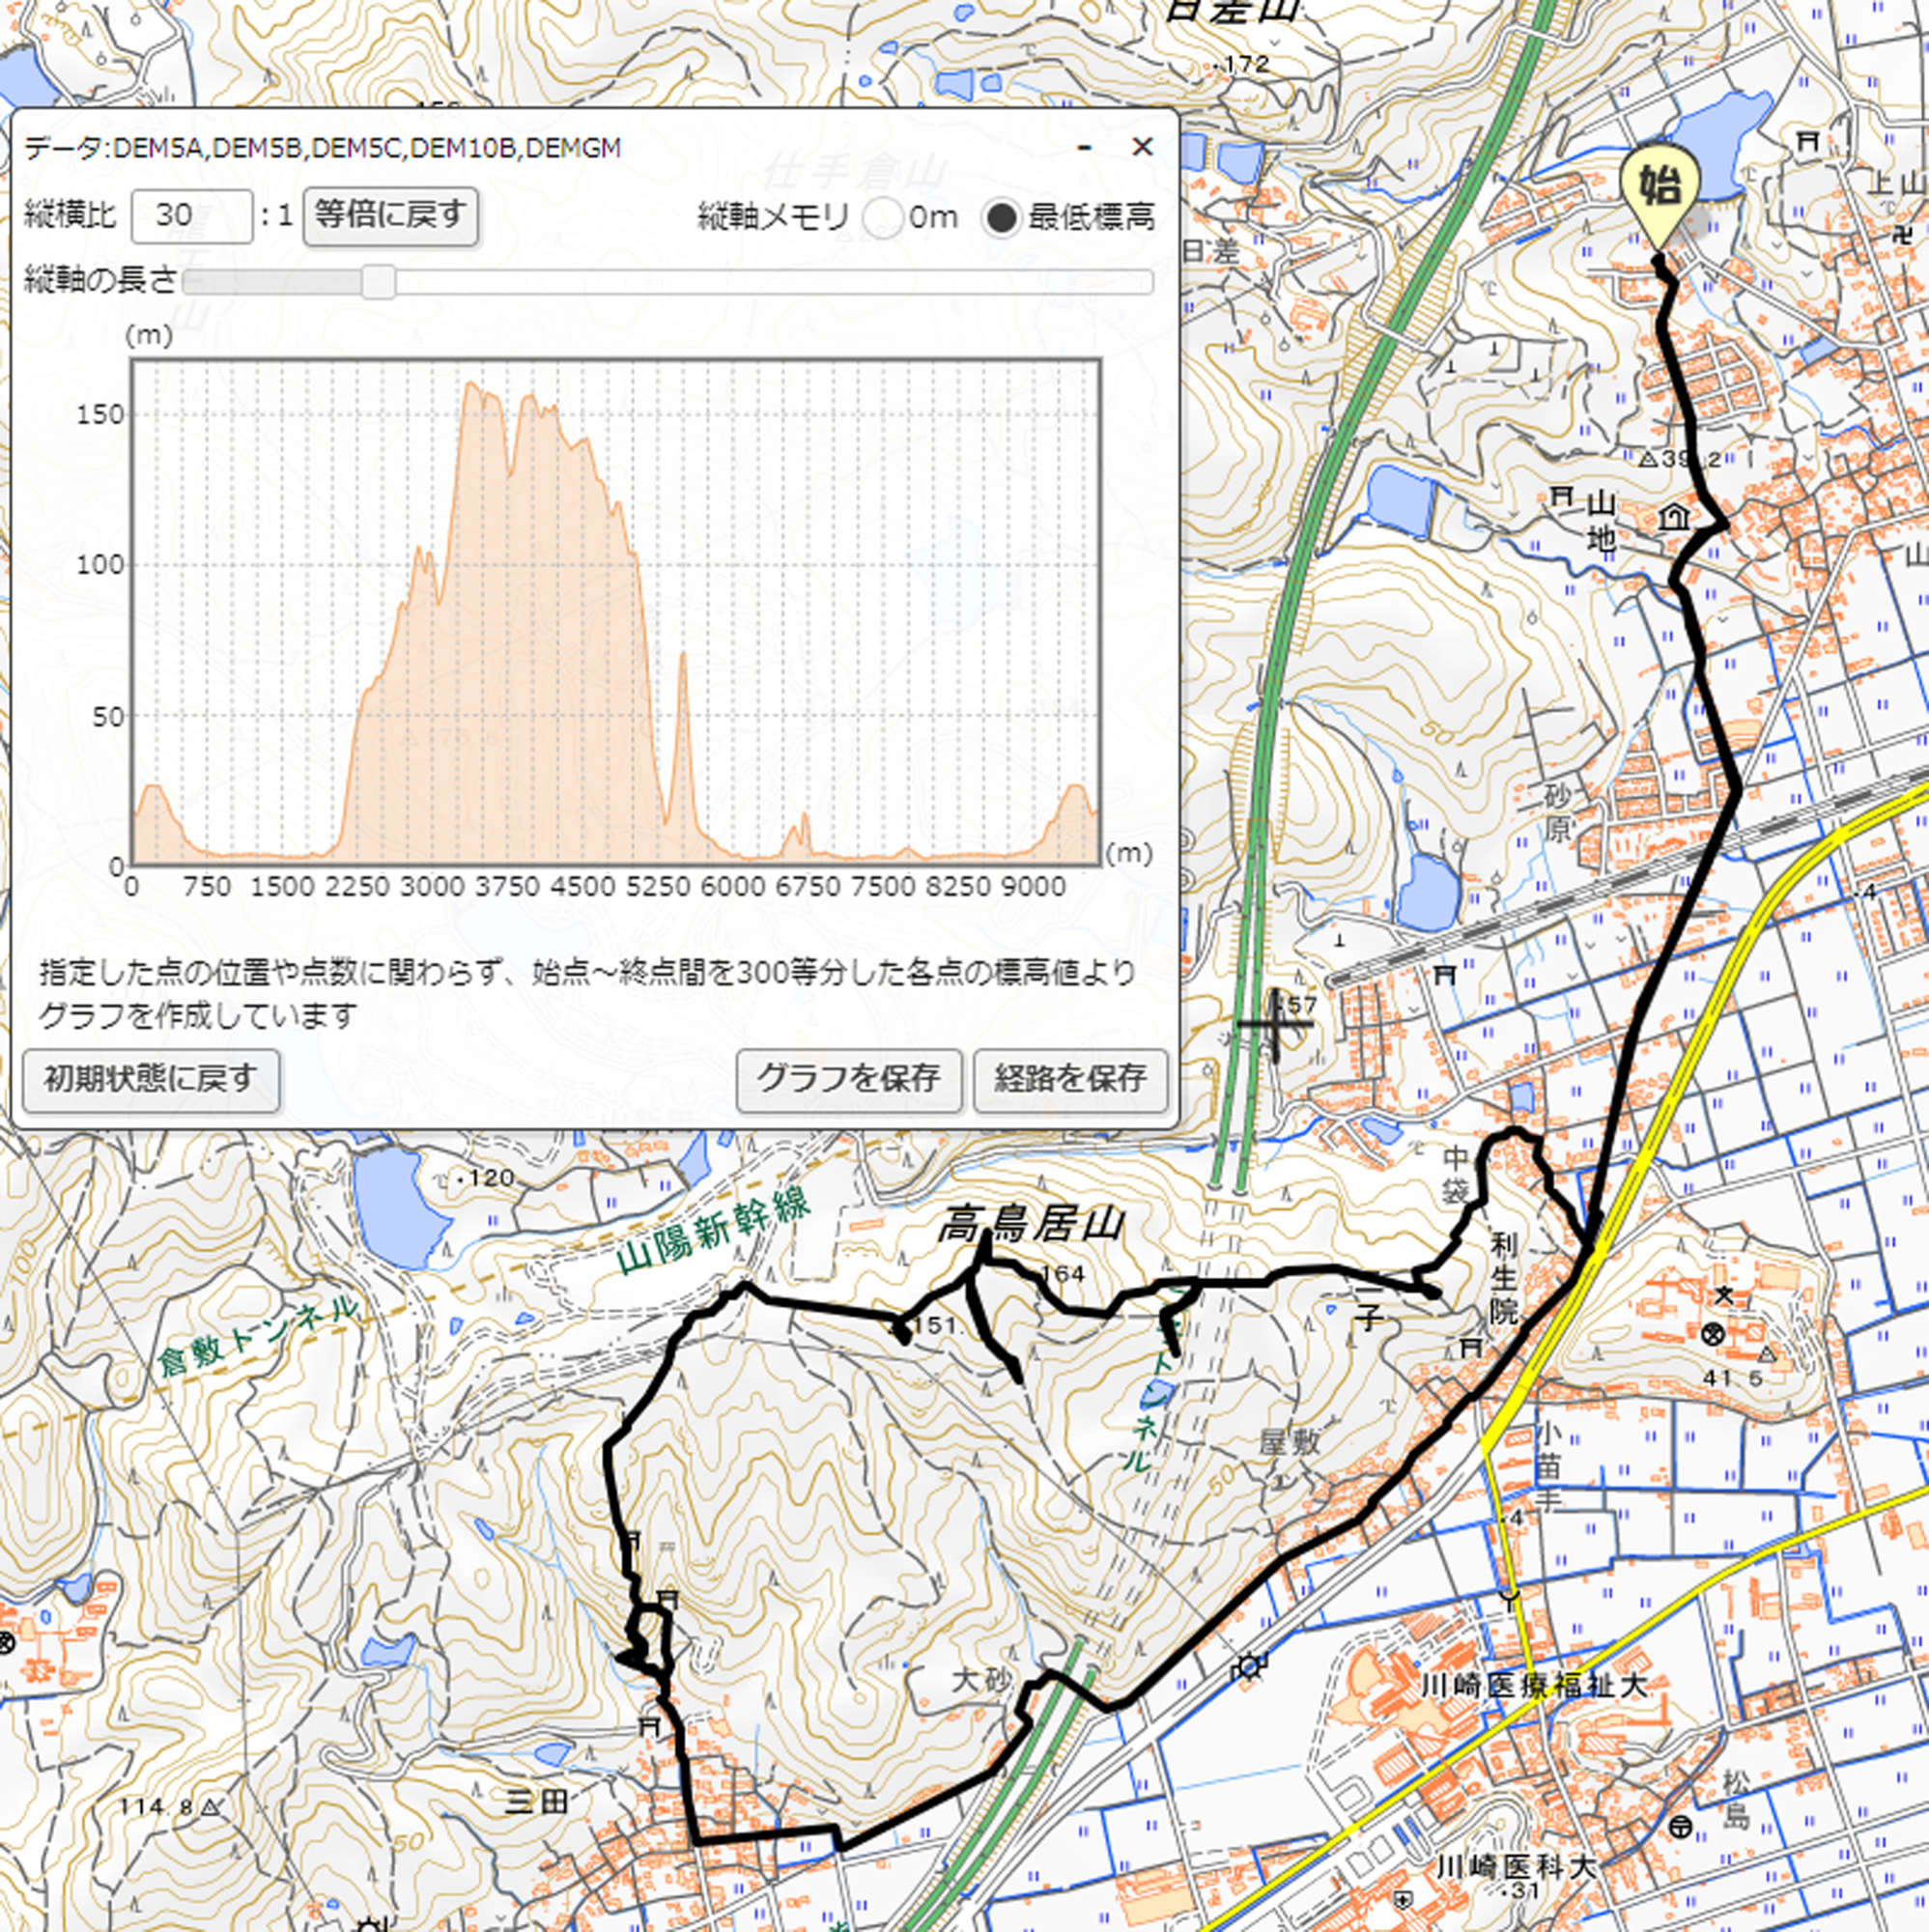Click the 屋敷 place name
The height and width of the screenshot is (1932, 1929).
(x=1289, y=1441)
